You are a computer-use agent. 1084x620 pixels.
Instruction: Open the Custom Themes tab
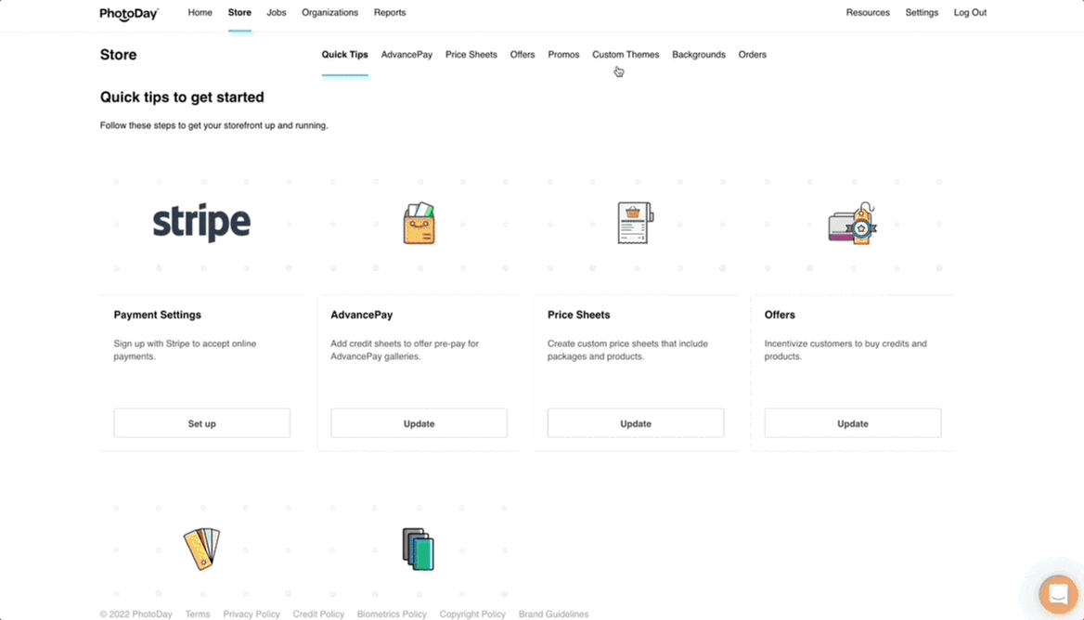click(626, 55)
